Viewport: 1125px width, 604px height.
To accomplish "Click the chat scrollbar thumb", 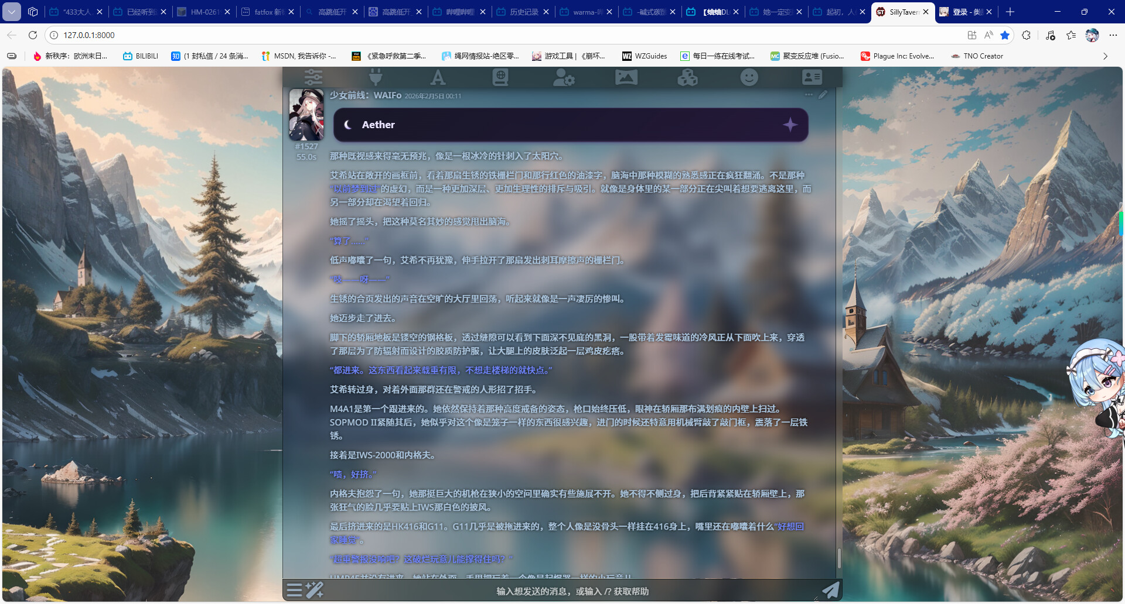I will tap(839, 558).
